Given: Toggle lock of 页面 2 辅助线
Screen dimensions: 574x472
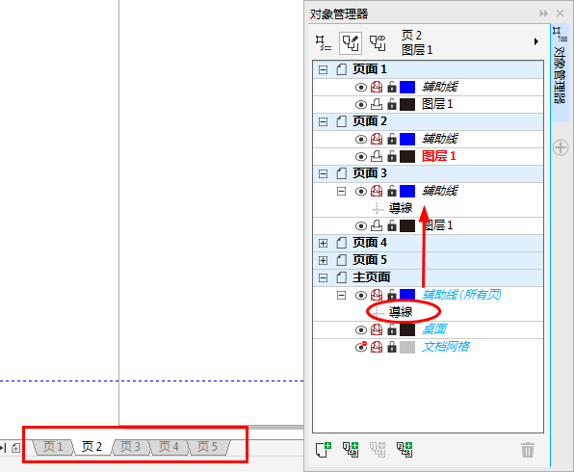Looking at the screenshot, I should point(392,139).
